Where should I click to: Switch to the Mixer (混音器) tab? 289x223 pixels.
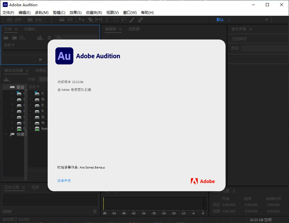134,29
